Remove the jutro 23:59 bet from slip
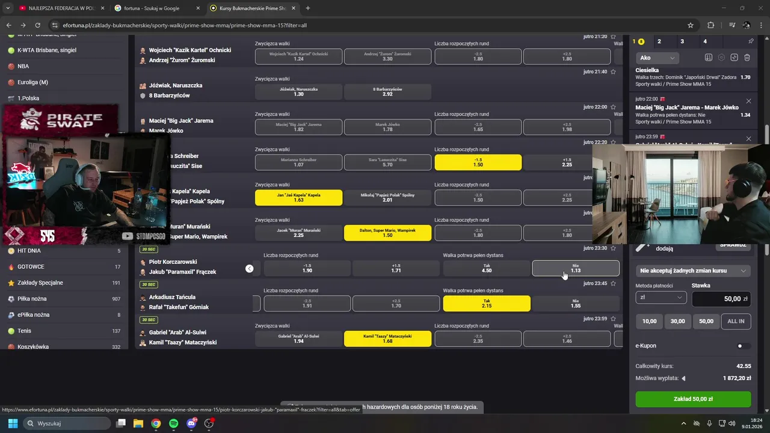The image size is (770, 433). [748, 139]
